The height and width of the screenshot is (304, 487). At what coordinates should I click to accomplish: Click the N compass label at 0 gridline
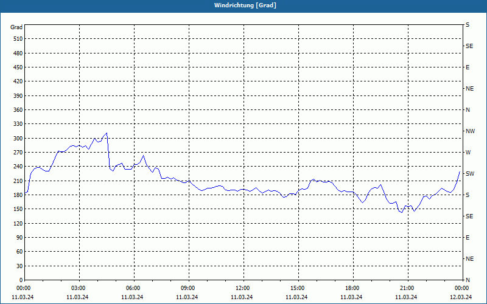[x=468, y=280]
